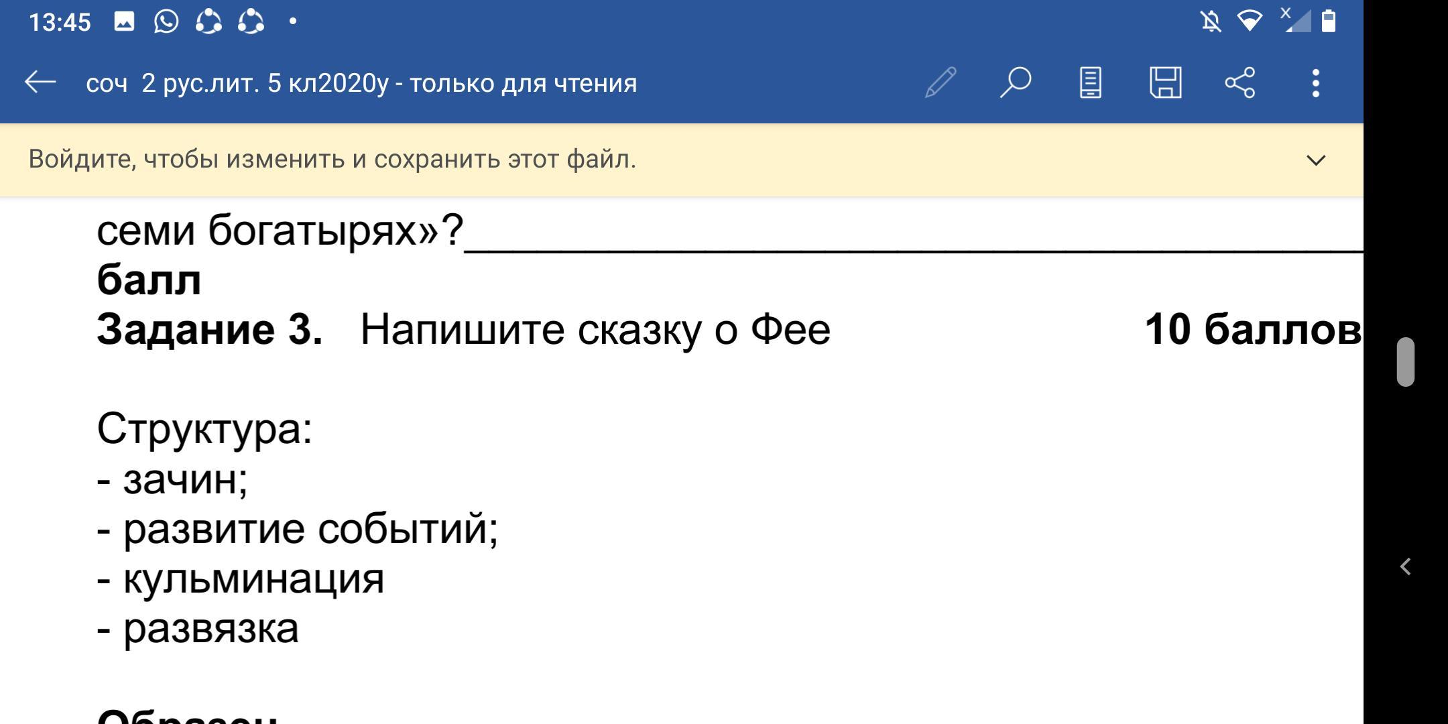The height and width of the screenshot is (724, 1448).
Task: Tap the pencil edit icon
Action: [941, 83]
